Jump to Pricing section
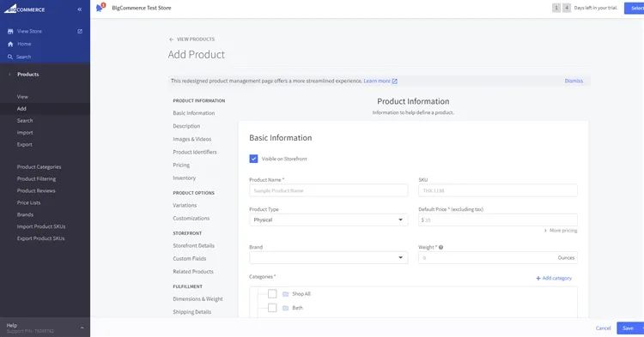 pyautogui.click(x=181, y=165)
